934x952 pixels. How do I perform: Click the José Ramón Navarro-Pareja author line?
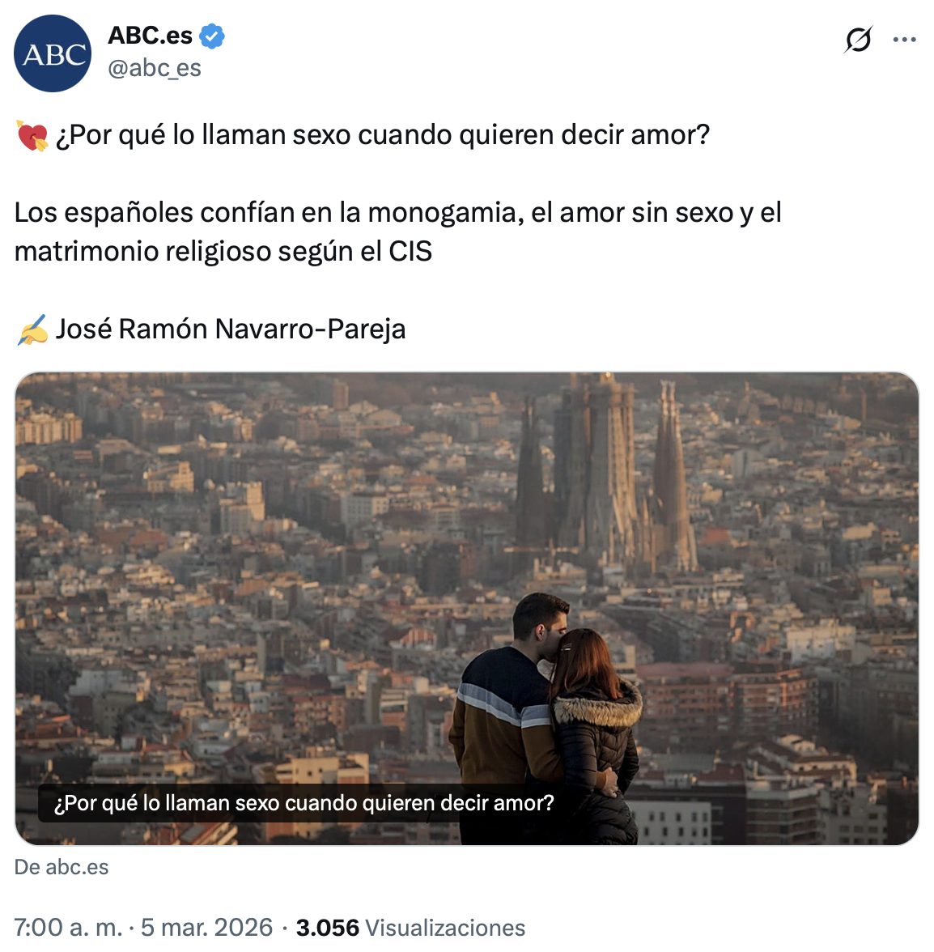coord(231,329)
